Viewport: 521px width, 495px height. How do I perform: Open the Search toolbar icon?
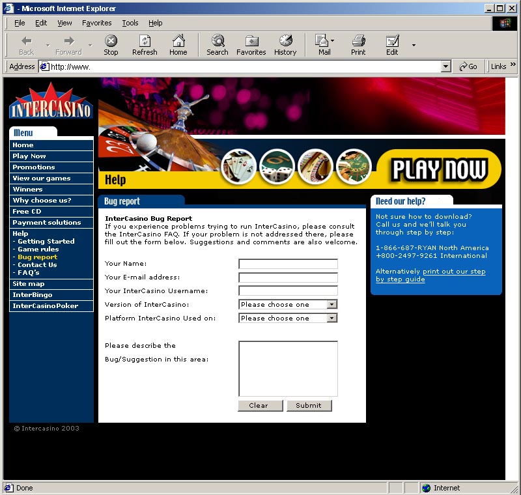coord(217,41)
